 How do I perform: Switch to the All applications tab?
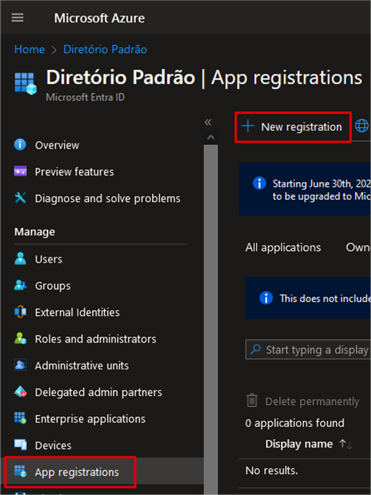click(283, 247)
